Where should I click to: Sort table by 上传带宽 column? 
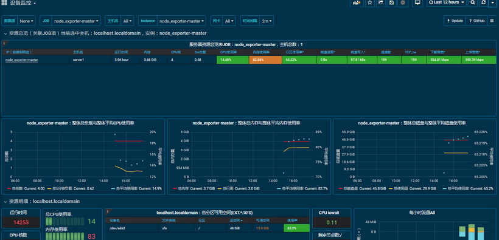tap(473, 52)
